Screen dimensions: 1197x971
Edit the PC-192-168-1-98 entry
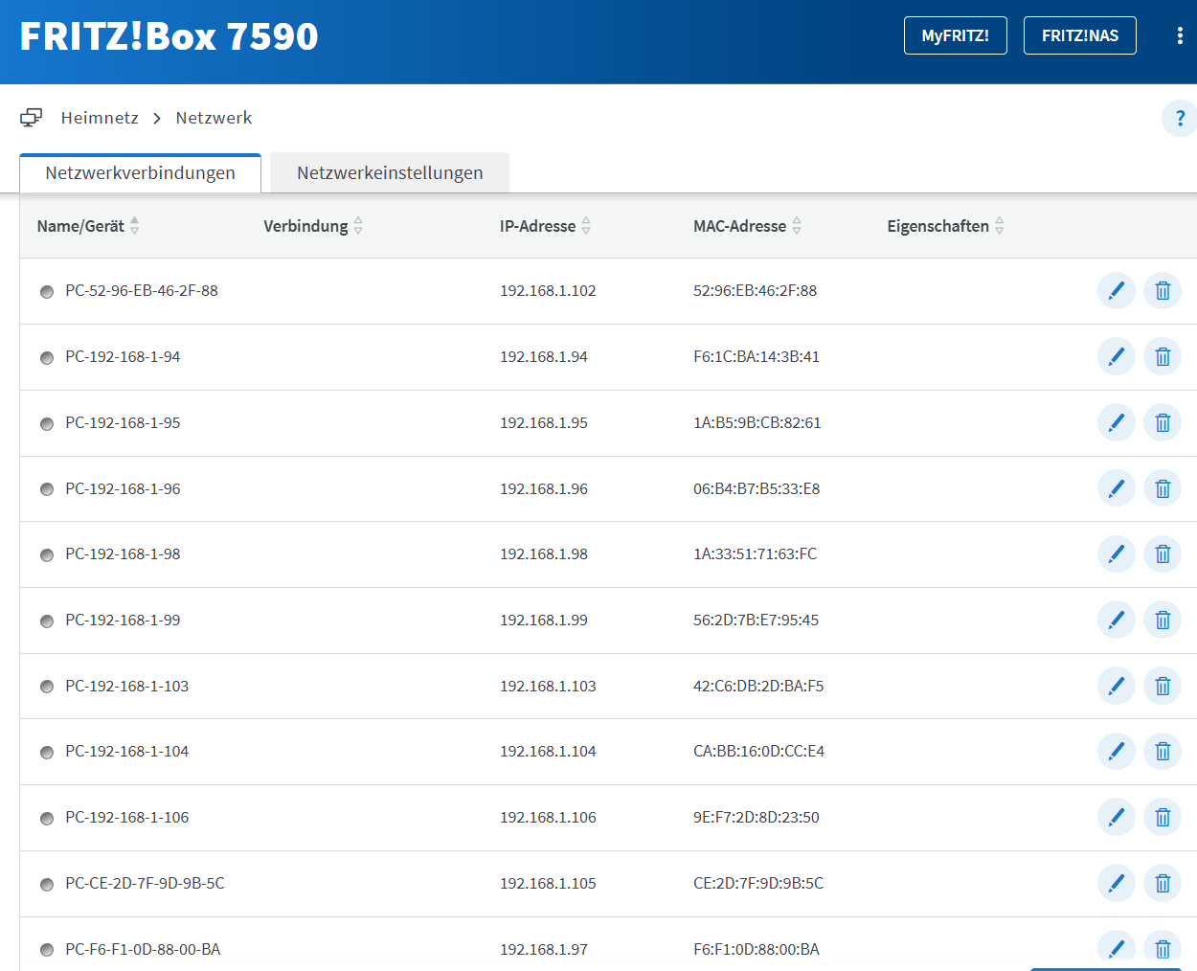[x=1116, y=554]
